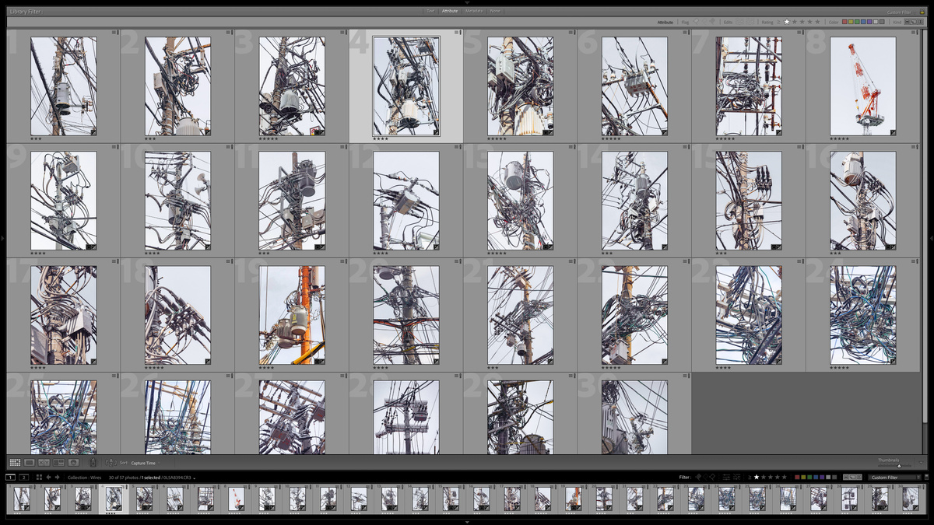Select the Metadata filter tab

click(x=473, y=12)
